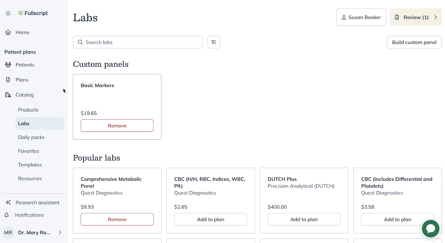445x243 pixels.
Task: Click the $19.65 price
Action: 89,113
